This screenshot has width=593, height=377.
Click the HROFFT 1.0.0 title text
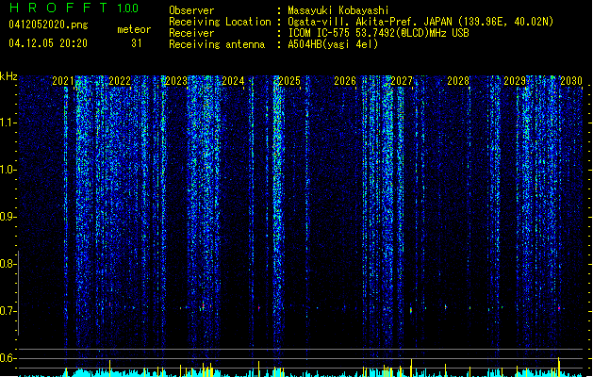pyautogui.click(x=74, y=8)
